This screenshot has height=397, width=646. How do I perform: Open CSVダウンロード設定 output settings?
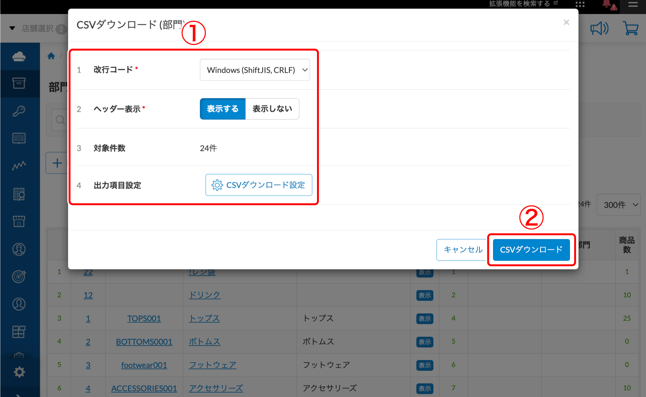click(x=259, y=185)
